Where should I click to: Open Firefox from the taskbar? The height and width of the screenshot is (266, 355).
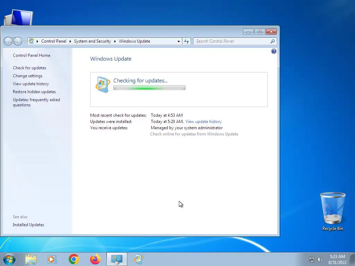tap(95, 259)
